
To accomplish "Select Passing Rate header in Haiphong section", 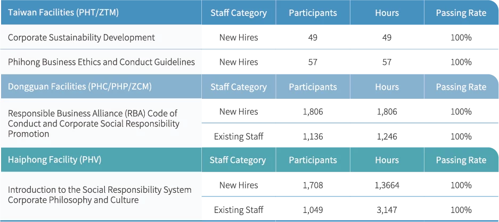I will (x=461, y=160).
